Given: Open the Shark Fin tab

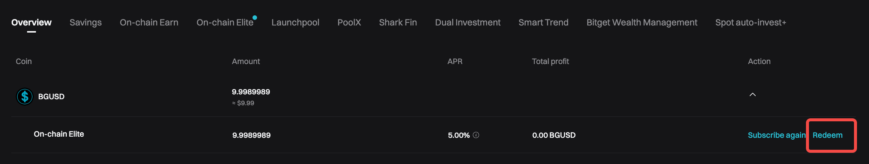Looking at the screenshot, I should click(398, 22).
